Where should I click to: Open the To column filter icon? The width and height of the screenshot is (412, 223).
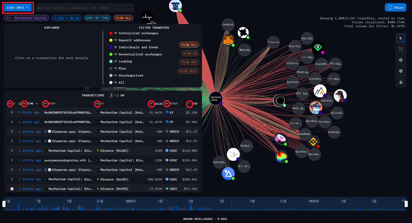click(97, 104)
